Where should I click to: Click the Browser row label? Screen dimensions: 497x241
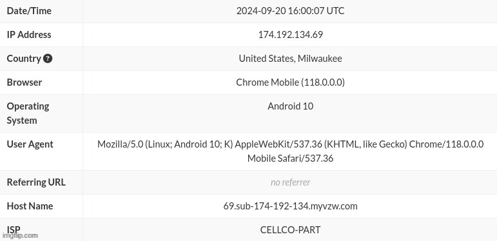tap(24, 82)
